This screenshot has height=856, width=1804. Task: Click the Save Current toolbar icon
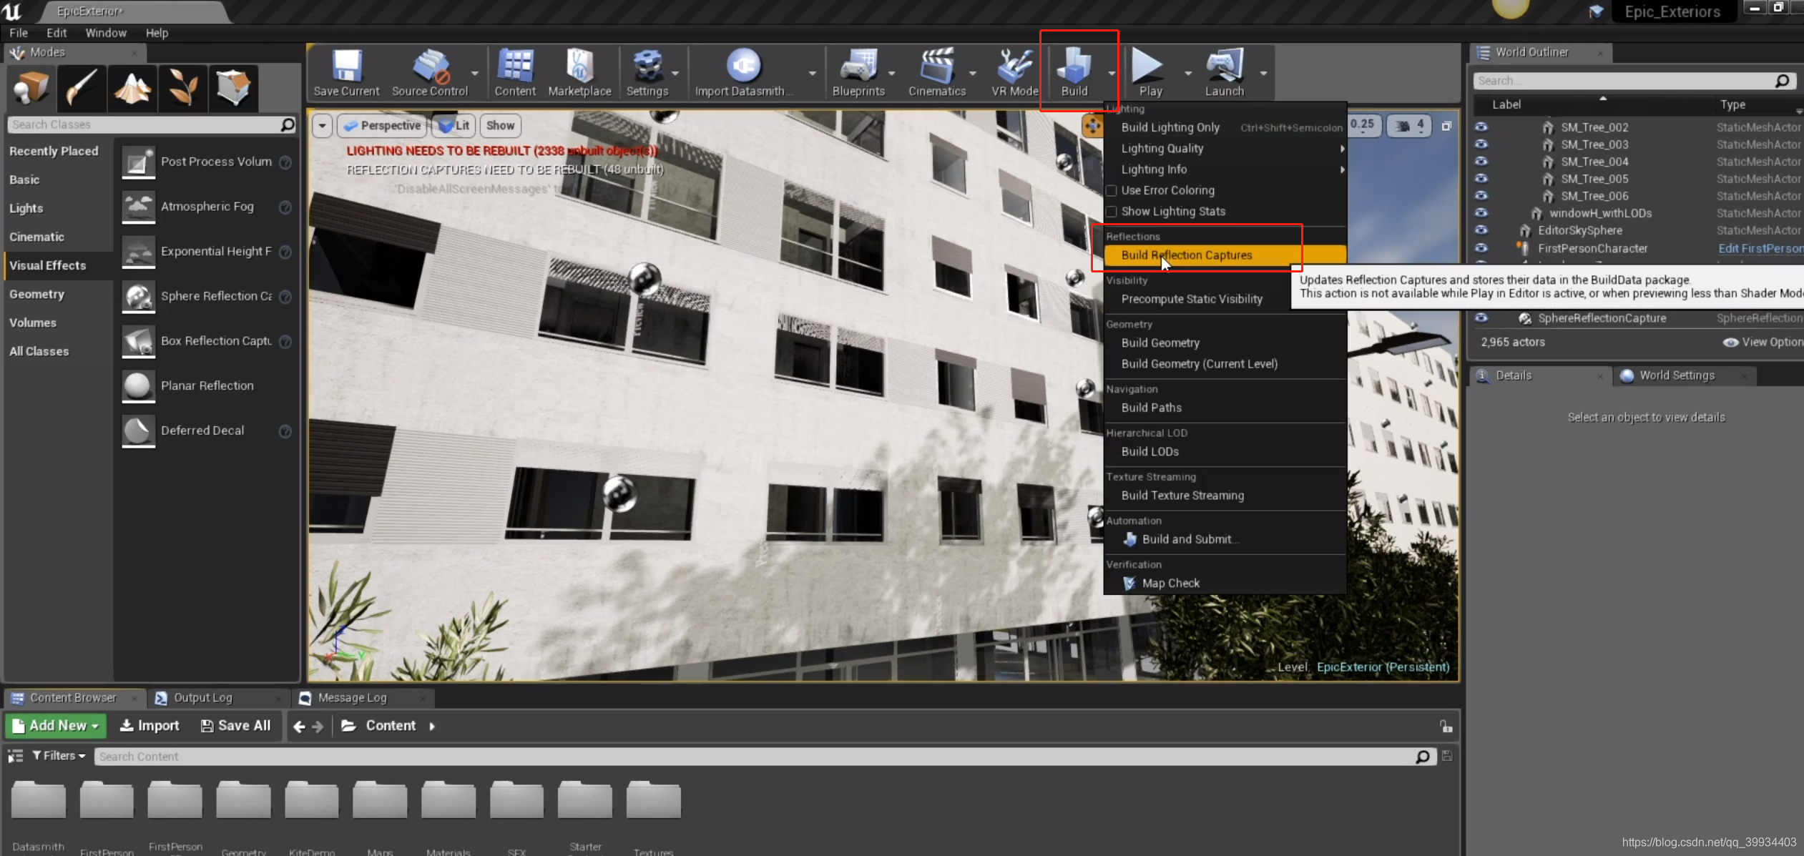tap(346, 73)
